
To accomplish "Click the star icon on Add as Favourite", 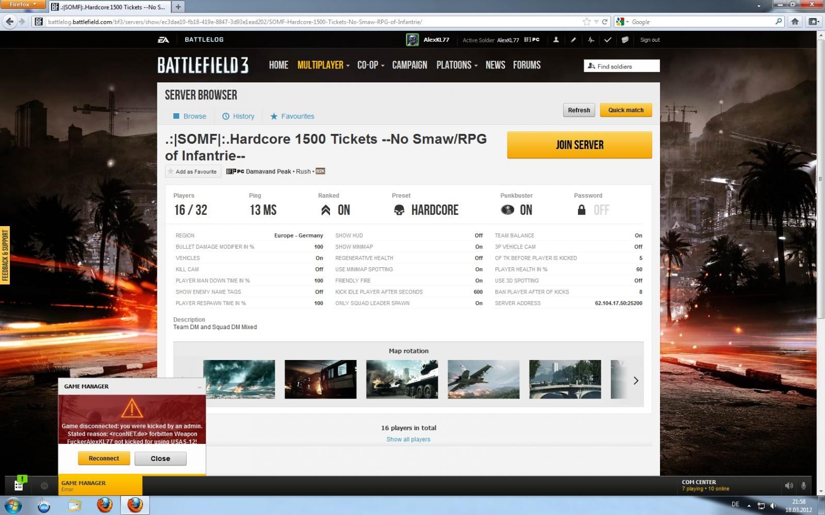I will tap(171, 171).
